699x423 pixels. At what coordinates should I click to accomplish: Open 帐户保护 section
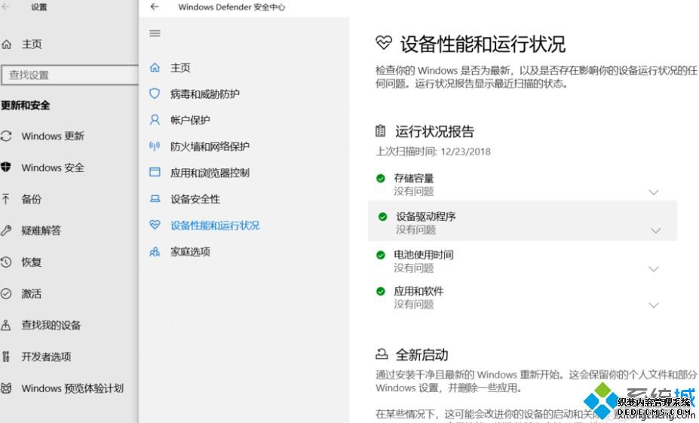[190, 121]
